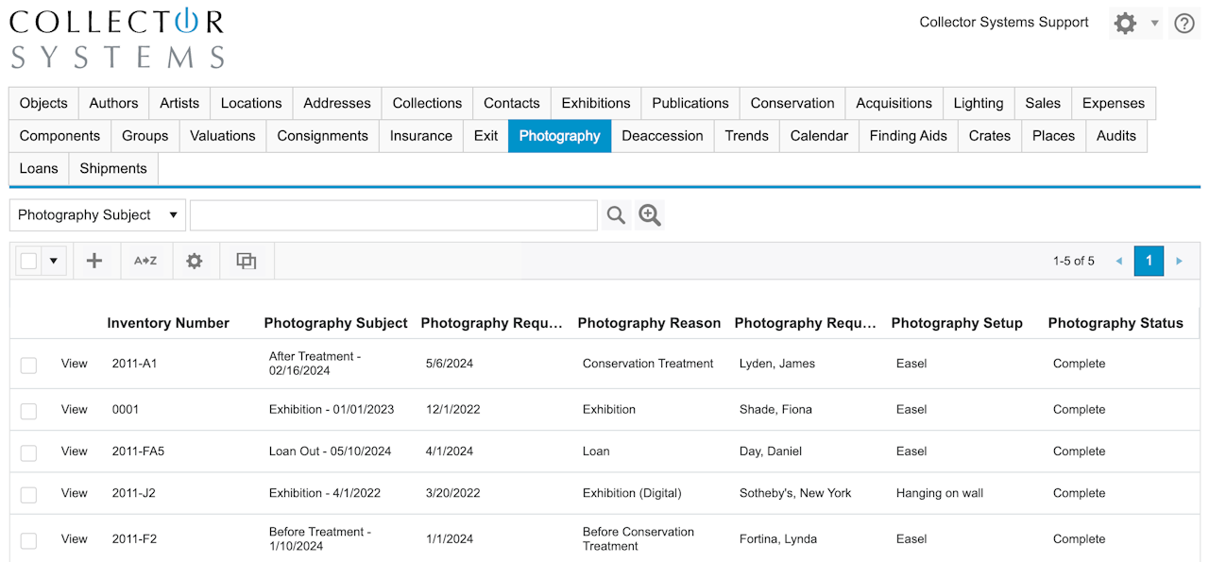Switch to the Conservation tab

tap(792, 104)
